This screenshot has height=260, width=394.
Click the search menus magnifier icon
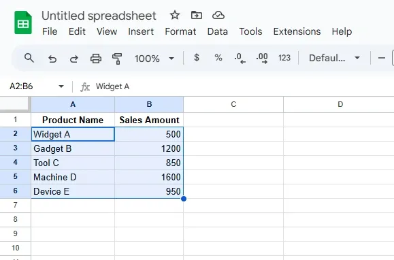pyautogui.click(x=29, y=58)
